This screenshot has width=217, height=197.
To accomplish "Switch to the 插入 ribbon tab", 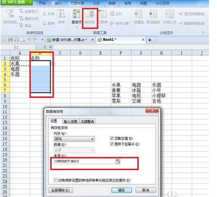I will coord(58,3).
